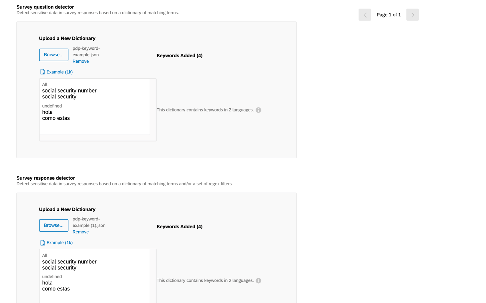Click 'Keywords Added (4)' in question detector
This screenshot has width=486, height=303.
coord(180,55)
